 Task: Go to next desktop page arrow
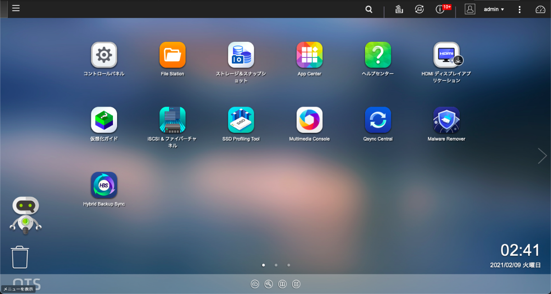pos(542,156)
